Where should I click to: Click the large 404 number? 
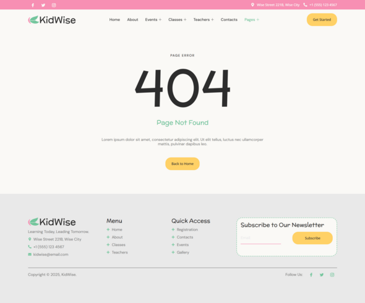[182, 88]
